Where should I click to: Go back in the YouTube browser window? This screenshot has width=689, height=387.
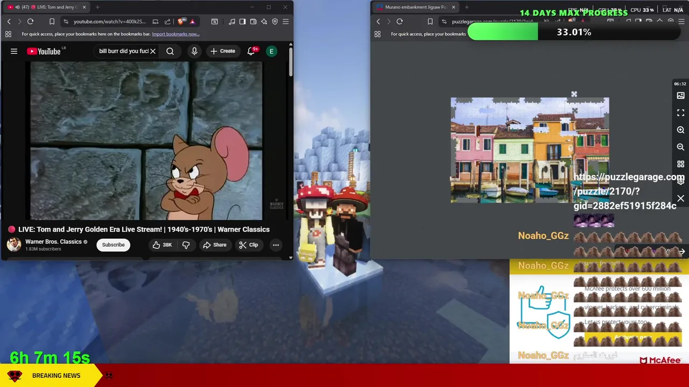coord(9,21)
